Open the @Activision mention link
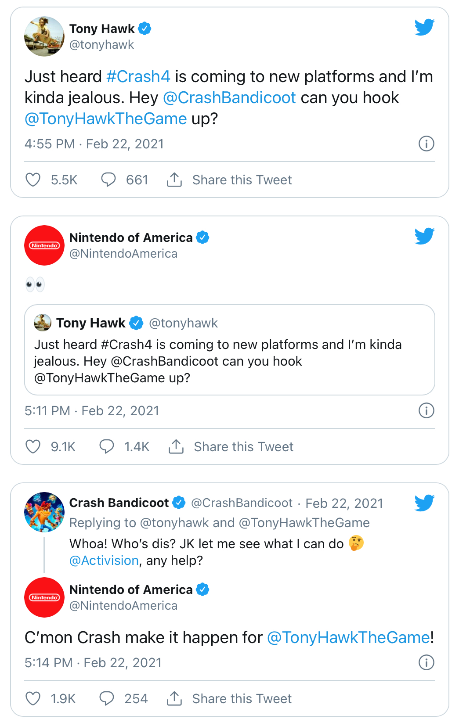Screen dimensions: 459x726 coord(104,561)
